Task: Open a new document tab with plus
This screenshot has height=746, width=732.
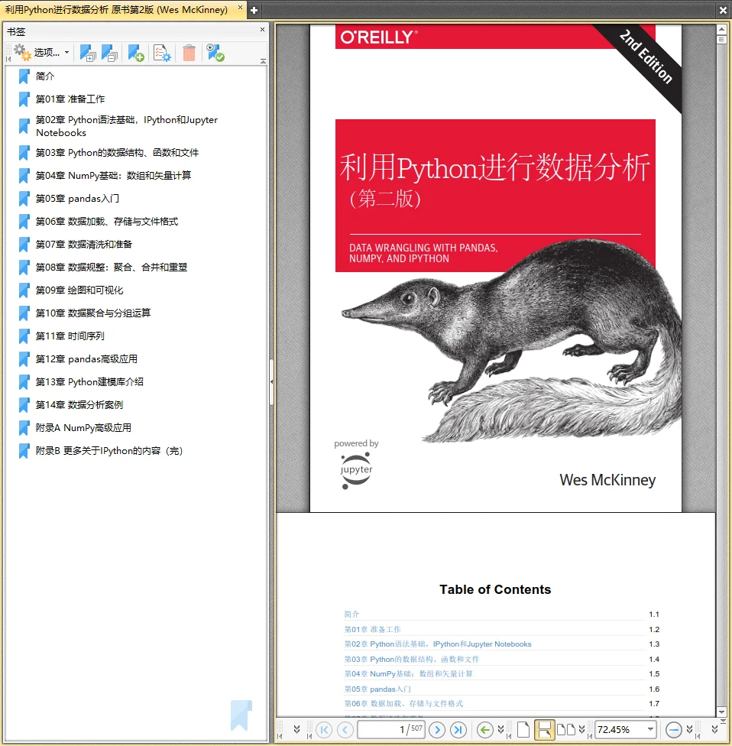Action: [254, 10]
